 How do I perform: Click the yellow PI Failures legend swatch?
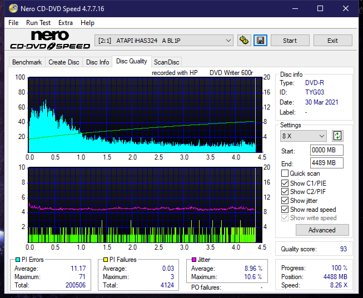[106, 260]
